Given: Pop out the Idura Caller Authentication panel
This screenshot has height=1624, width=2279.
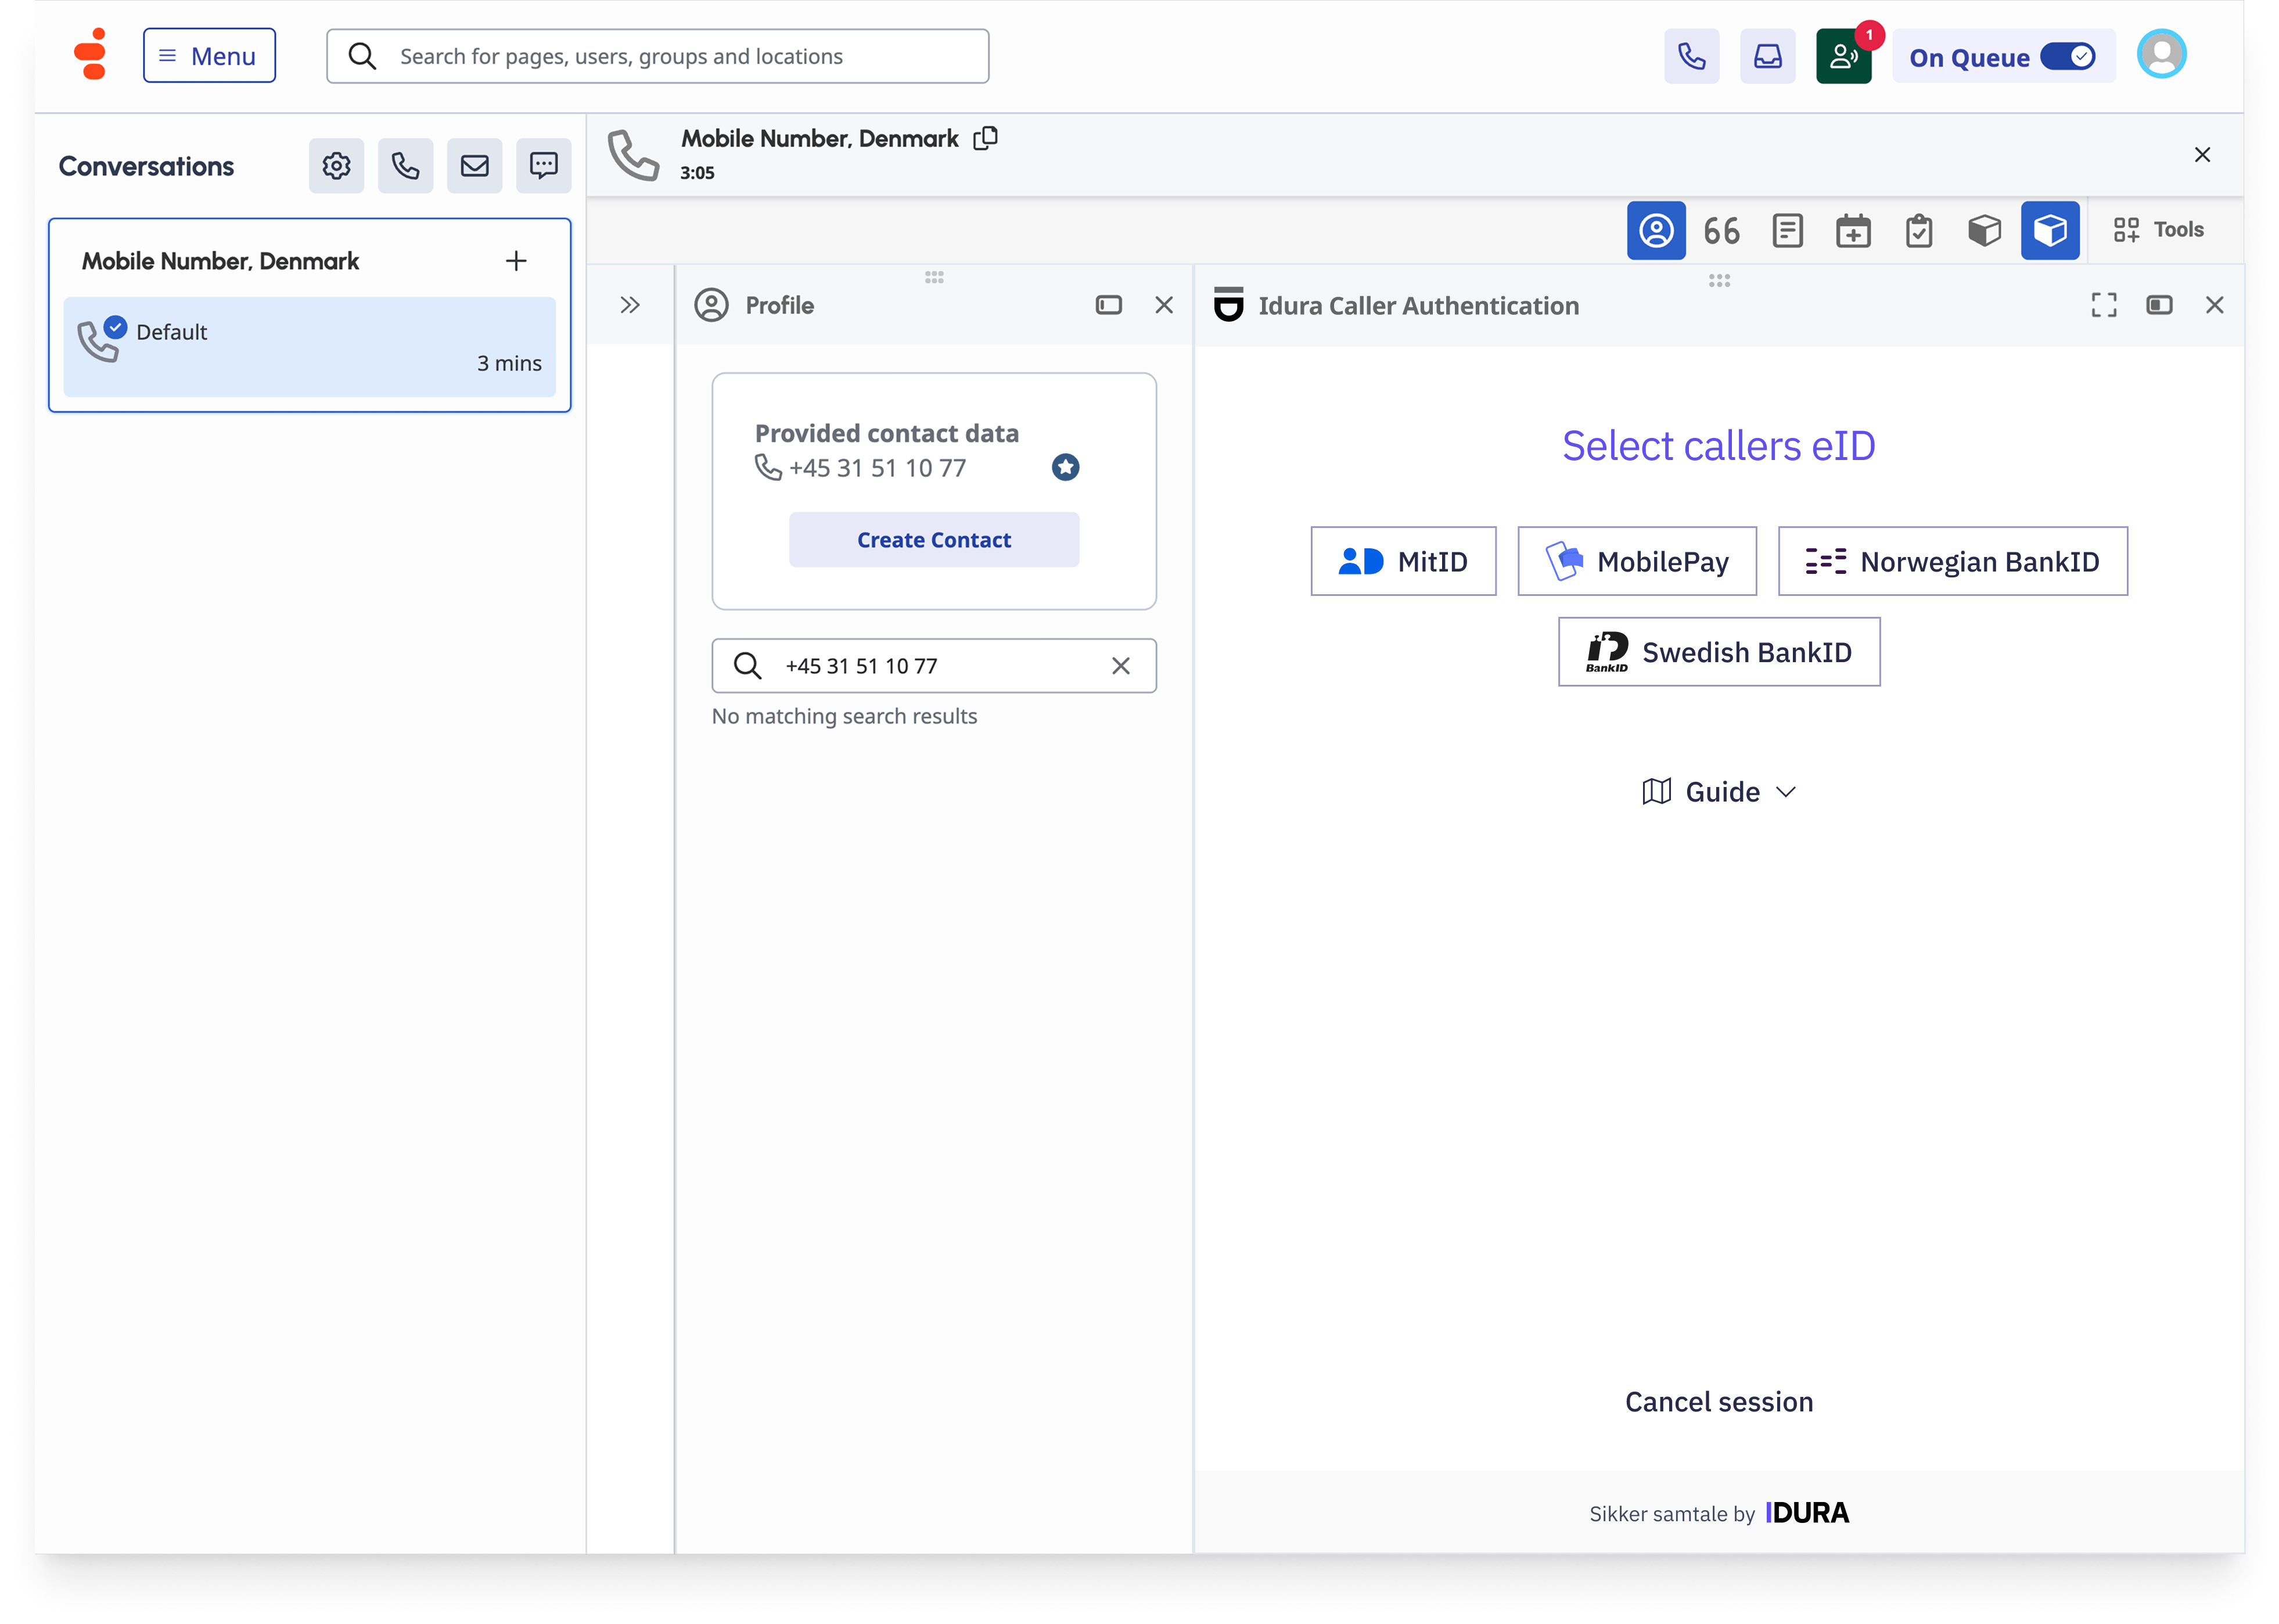Looking at the screenshot, I should coord(2159,305).
